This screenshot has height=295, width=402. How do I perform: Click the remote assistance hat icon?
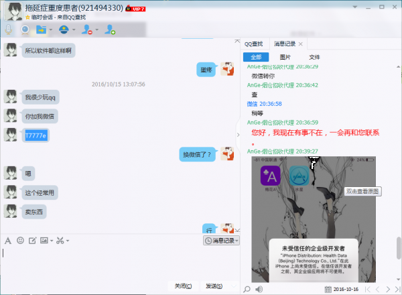pos(64,29)
